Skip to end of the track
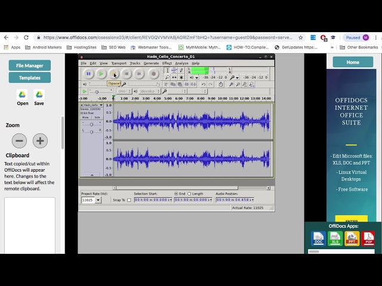The image size is (382, 286). [x=139, y=74]
